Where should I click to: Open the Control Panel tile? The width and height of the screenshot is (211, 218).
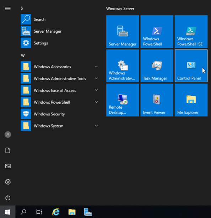[191, 66]
